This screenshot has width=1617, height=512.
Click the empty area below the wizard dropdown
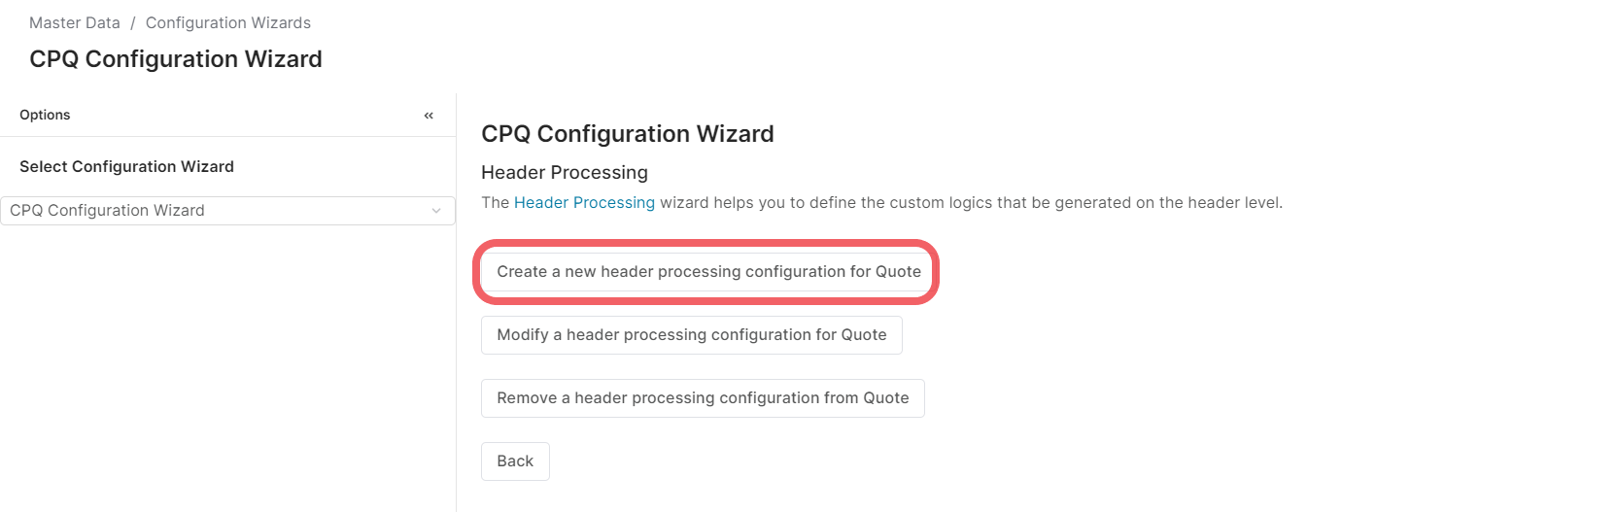227,369
